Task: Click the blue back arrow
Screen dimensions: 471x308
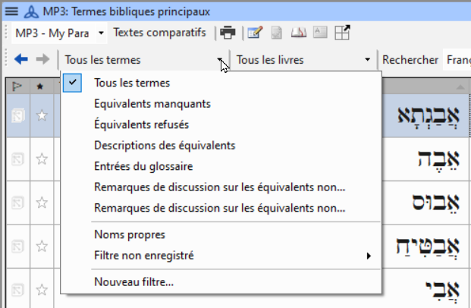Action: 21,59
